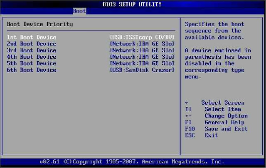Select the Boot tab
This screenshot has width=266, height=168.
(79, 11)
